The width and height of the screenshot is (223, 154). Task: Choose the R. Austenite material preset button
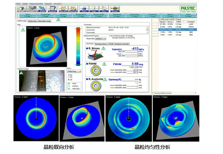pyautogui.click(x=152, y=15)
